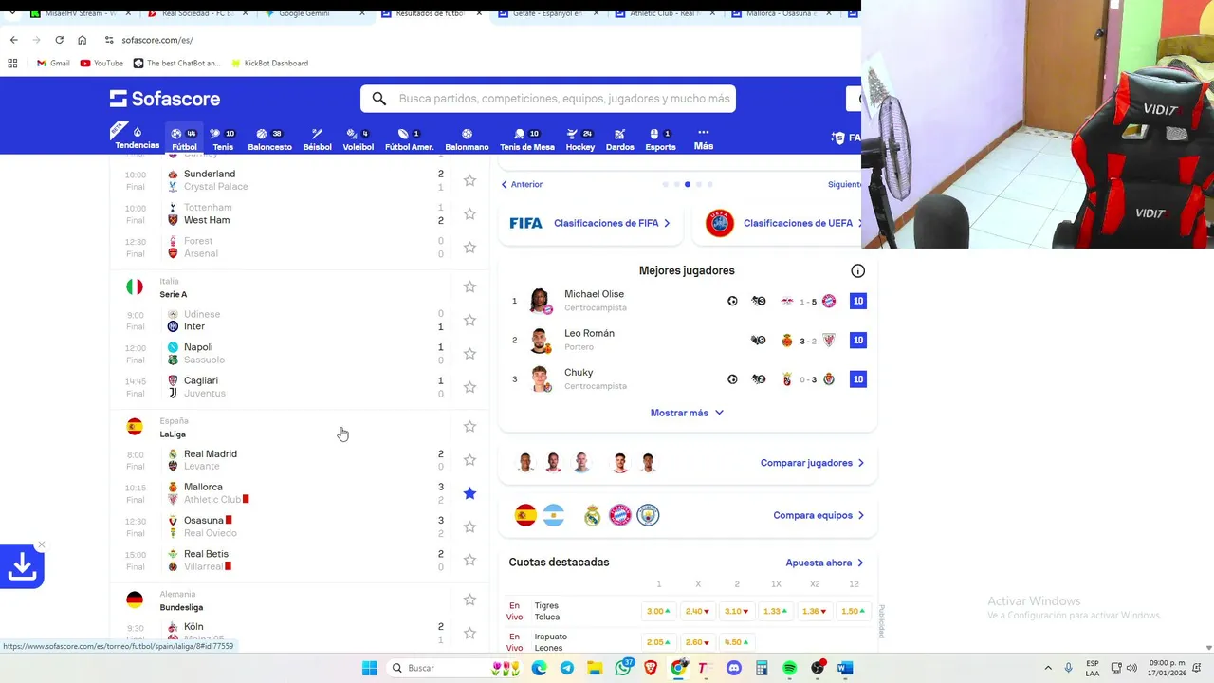The image size is (1214, 683).
Task: Open Chuky player row
Action: tap(688, 379)
